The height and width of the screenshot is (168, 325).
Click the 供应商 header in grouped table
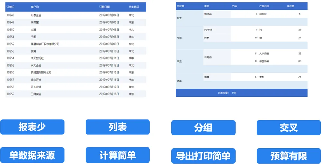point(180,6)
